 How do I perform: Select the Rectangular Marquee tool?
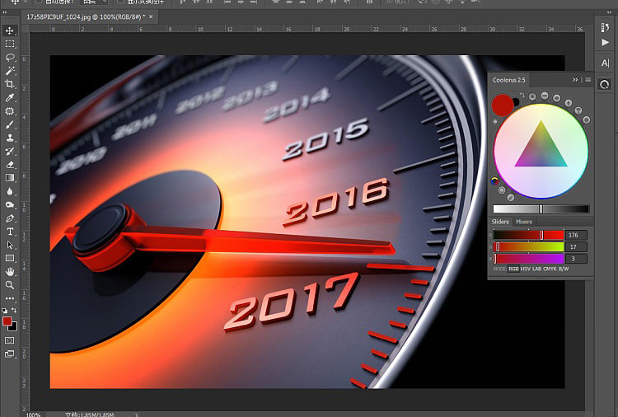click(9, 45)
